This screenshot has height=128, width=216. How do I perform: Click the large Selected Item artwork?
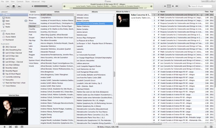(14, 111)
